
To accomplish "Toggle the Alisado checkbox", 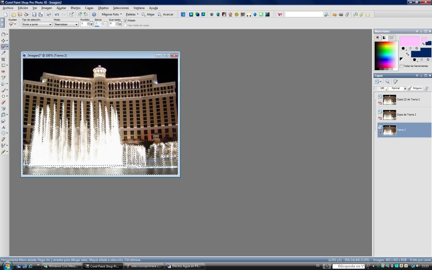I will [125, 21].
